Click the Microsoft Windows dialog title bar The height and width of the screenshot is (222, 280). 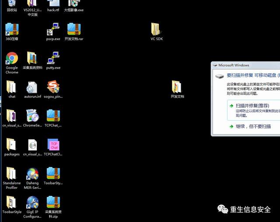click(246, 65)
